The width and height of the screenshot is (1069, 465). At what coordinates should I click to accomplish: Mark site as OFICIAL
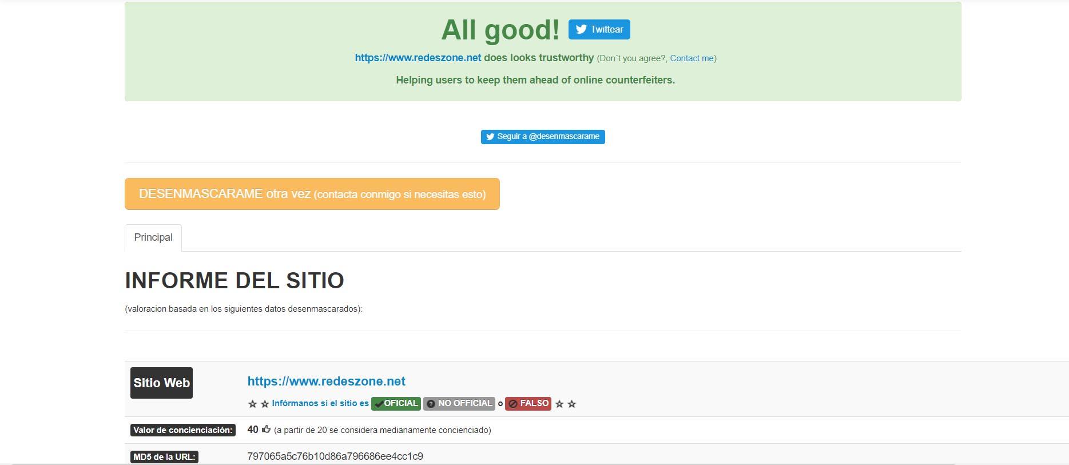(x=396, y=403)
